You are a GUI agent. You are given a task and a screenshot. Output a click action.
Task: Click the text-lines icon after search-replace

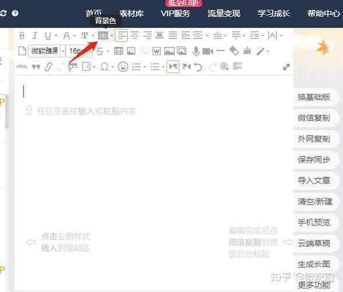pyautogui.click(x=237, y=66)
